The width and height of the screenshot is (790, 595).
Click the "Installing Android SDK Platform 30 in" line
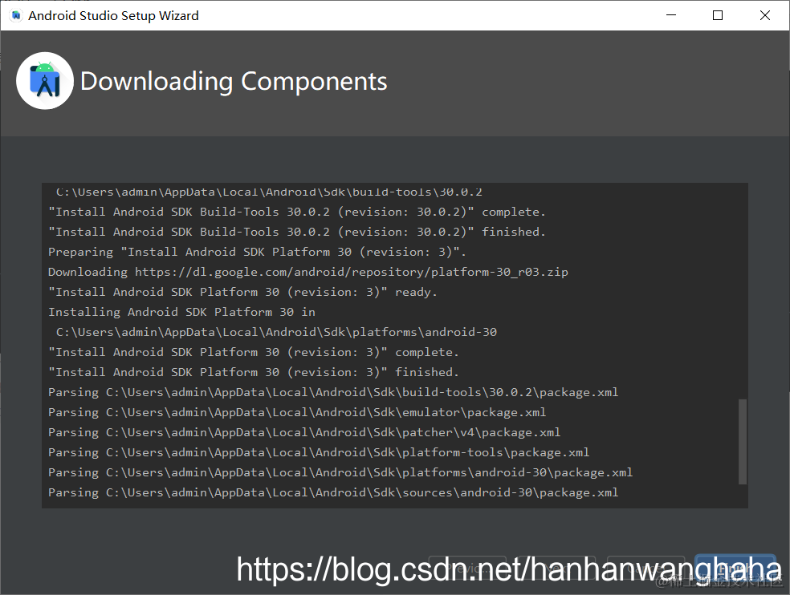[x=181, y=312]
